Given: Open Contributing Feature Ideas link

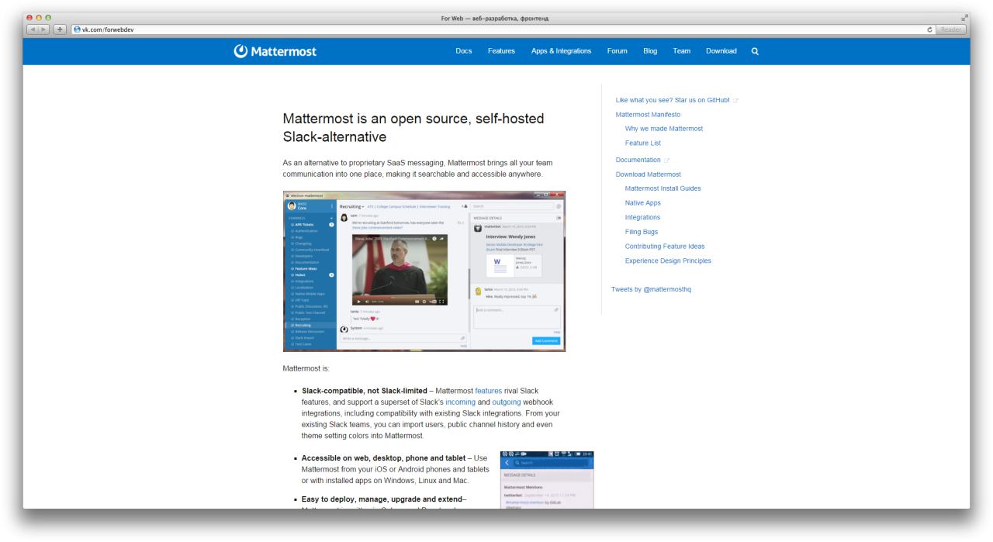Looking at the screenshot, I should (665, 247).
